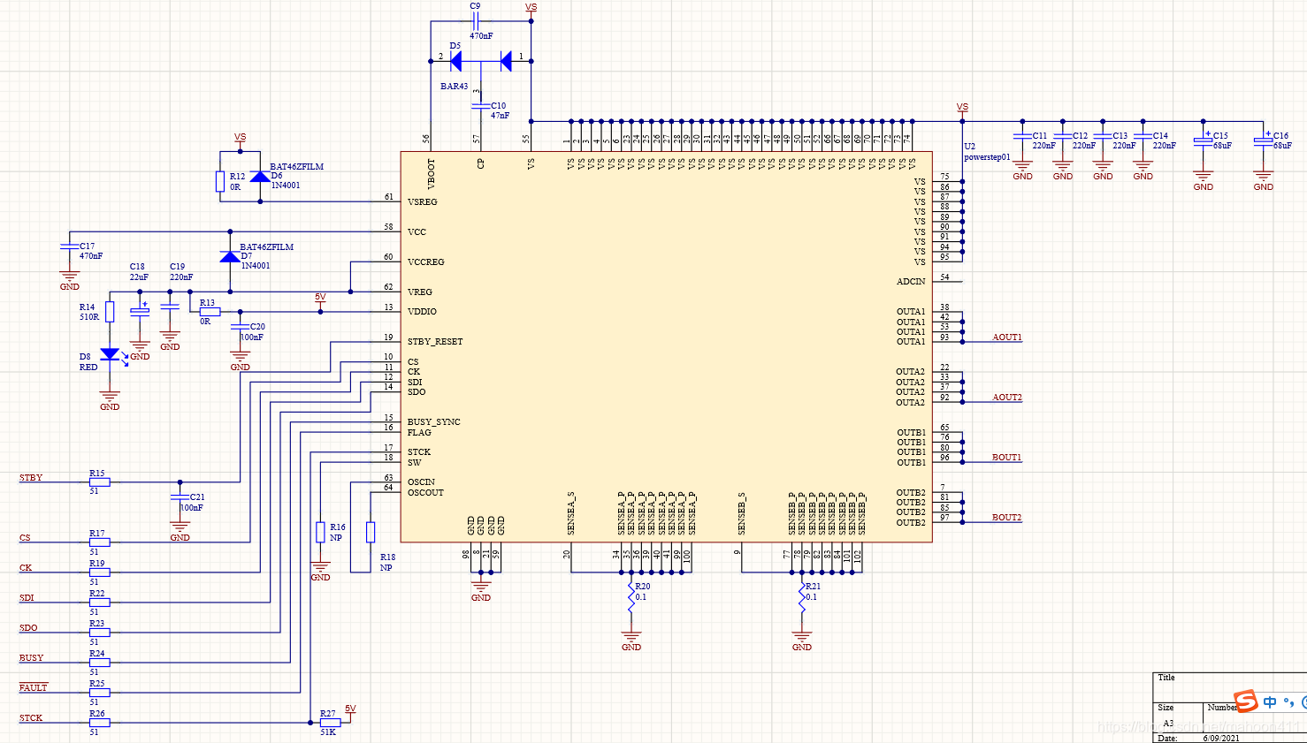Select polarized capacitor C15 68uF symbol
1307x743 pixels.
tap(1203, 140)
